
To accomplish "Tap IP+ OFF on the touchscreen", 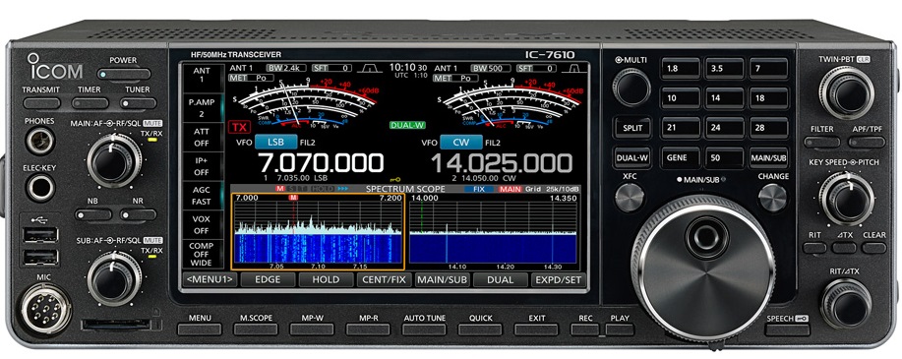I will point(202,167).
